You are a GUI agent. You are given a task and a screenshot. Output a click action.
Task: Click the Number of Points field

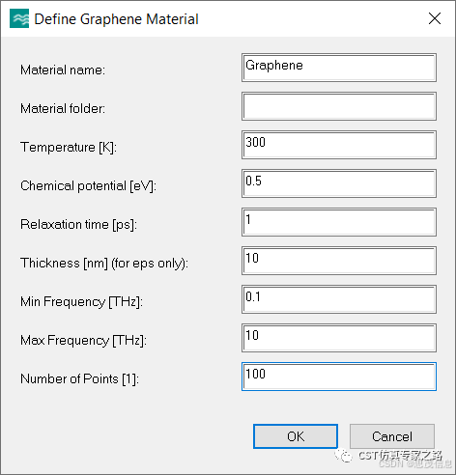coord(339,377)
